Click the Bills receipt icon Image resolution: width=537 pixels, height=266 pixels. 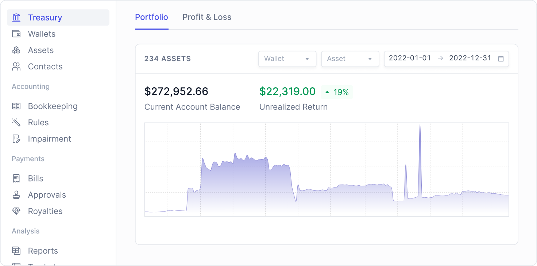point(16,179)
